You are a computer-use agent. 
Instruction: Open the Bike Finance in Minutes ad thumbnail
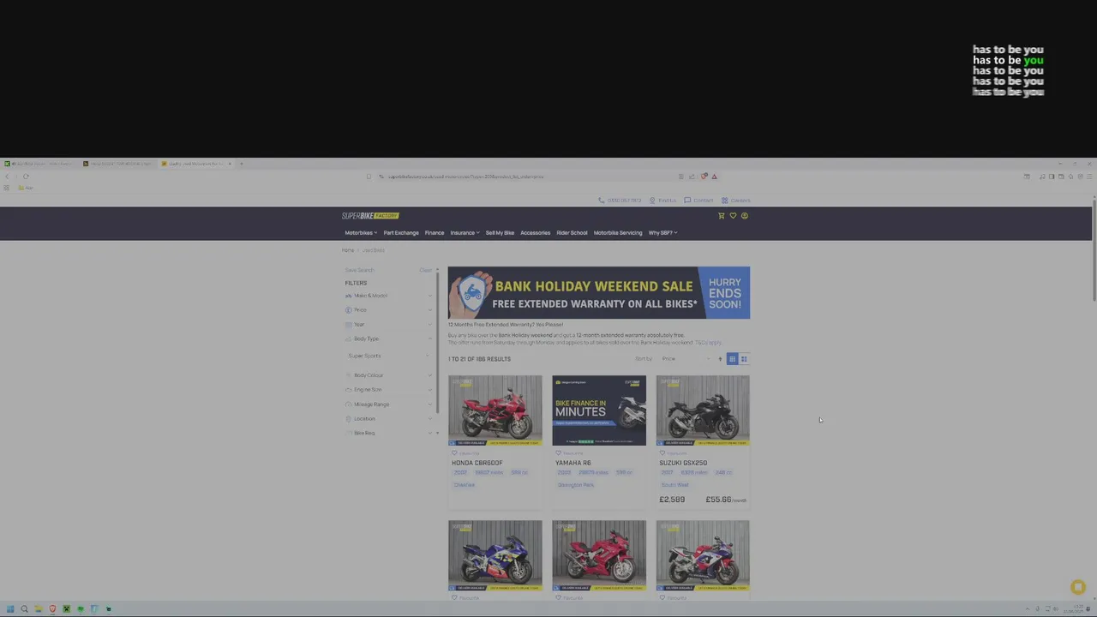click(x=599, y=410)
